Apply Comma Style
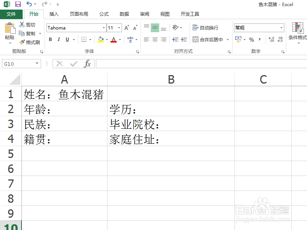This screenshot has height=230, width=307. [259, 39]
